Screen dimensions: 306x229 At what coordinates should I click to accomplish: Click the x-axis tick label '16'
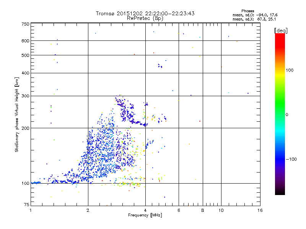pyautogui.click(x=260, y=210)
